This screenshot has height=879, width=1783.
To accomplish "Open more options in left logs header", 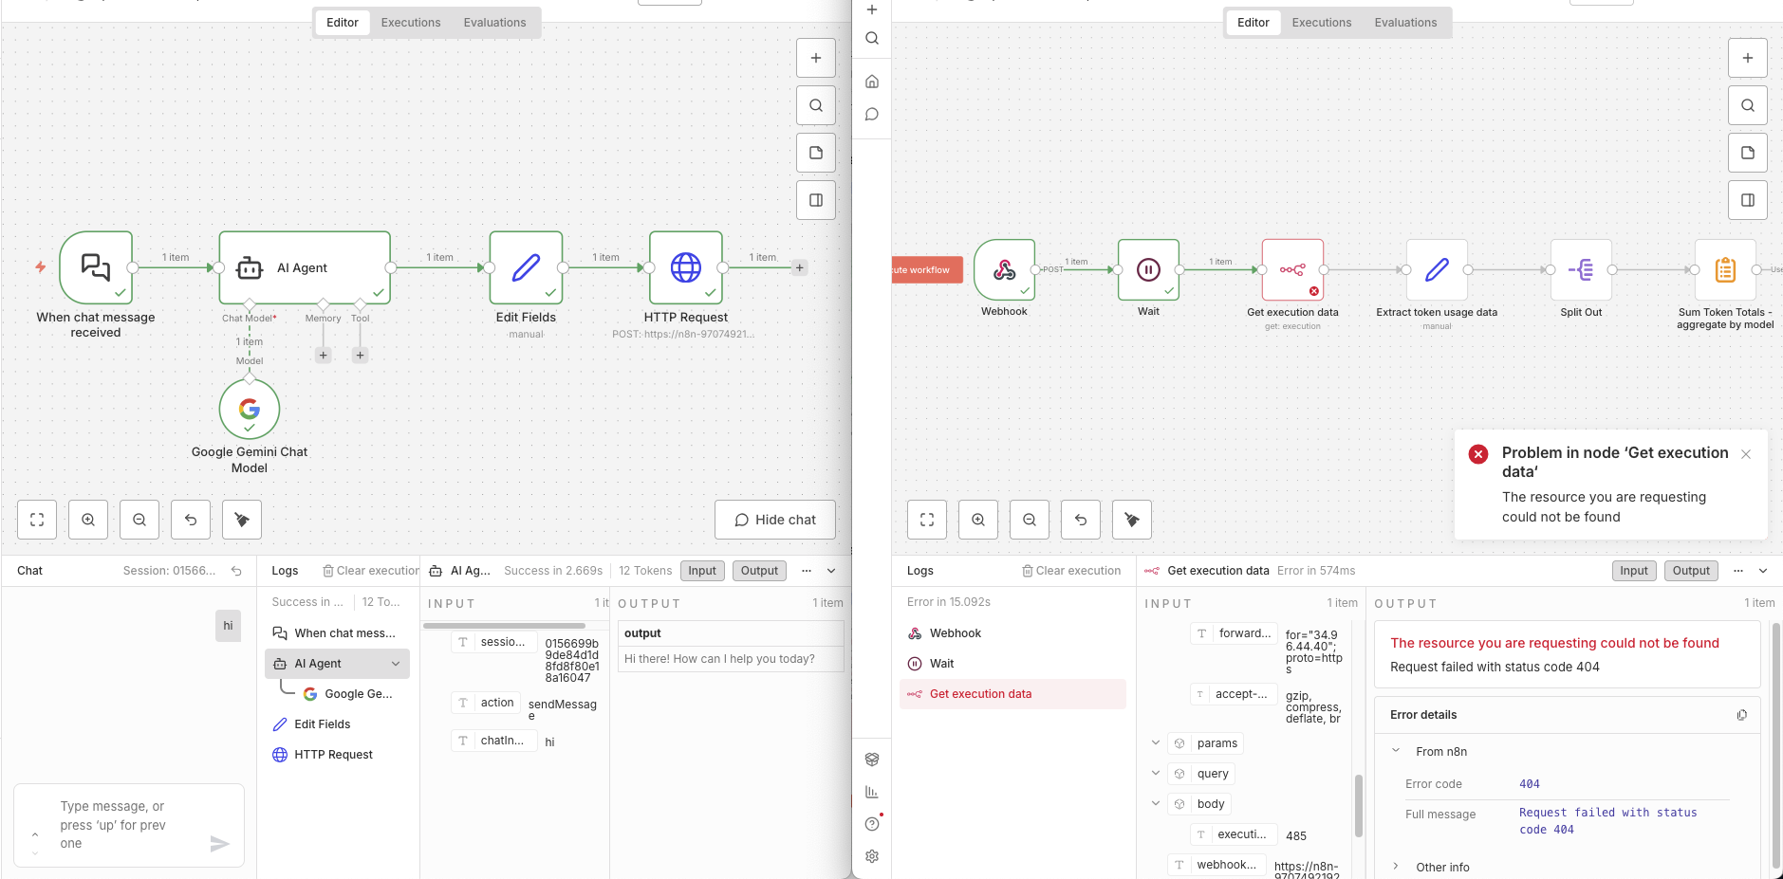I will 807,571.
